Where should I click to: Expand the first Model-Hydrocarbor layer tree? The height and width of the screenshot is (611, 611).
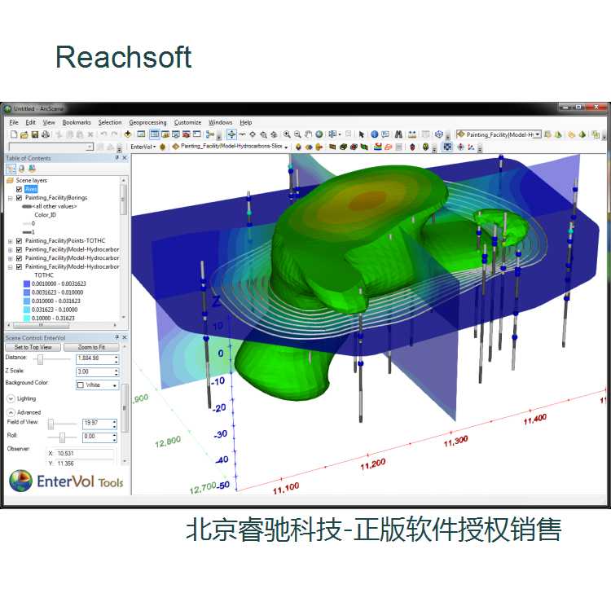11,250
